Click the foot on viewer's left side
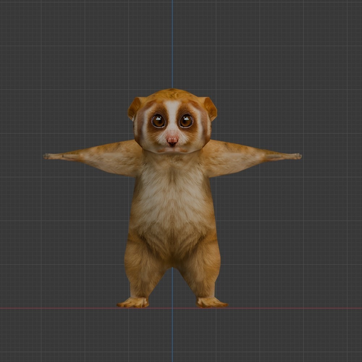Image resolution: width=362 pixels, height=362 pixels. [133, 302]
